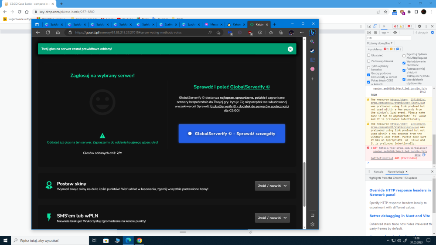Open console settings blue gear
The image size is (436, 245).
(x=433, y=33)
